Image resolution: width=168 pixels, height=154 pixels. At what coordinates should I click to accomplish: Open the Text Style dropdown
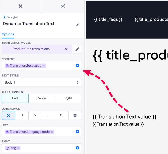[x=42, y=82]
